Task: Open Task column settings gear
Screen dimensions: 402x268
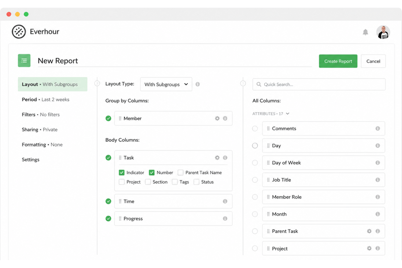Action: (x=217, y=158)
